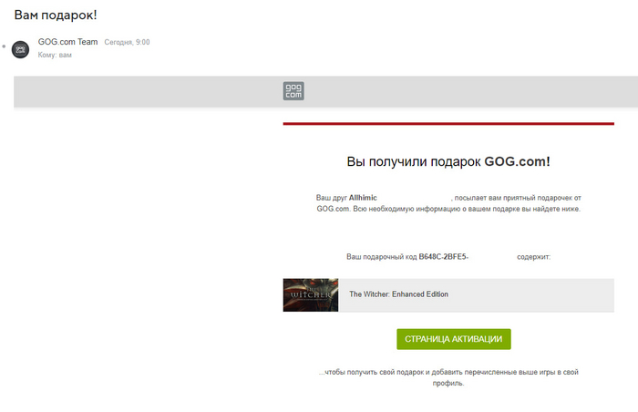Click the sender's round avatar icon
The height and width of the screenshot is (412, 638).
(20, 49)
